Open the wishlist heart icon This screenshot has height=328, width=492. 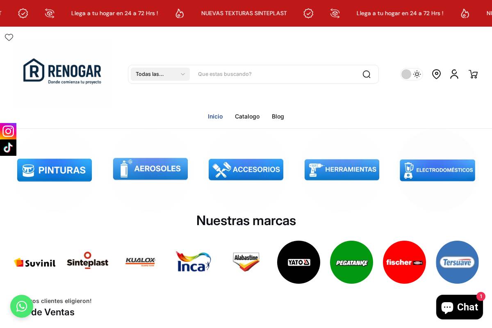[x=9, y=37]
